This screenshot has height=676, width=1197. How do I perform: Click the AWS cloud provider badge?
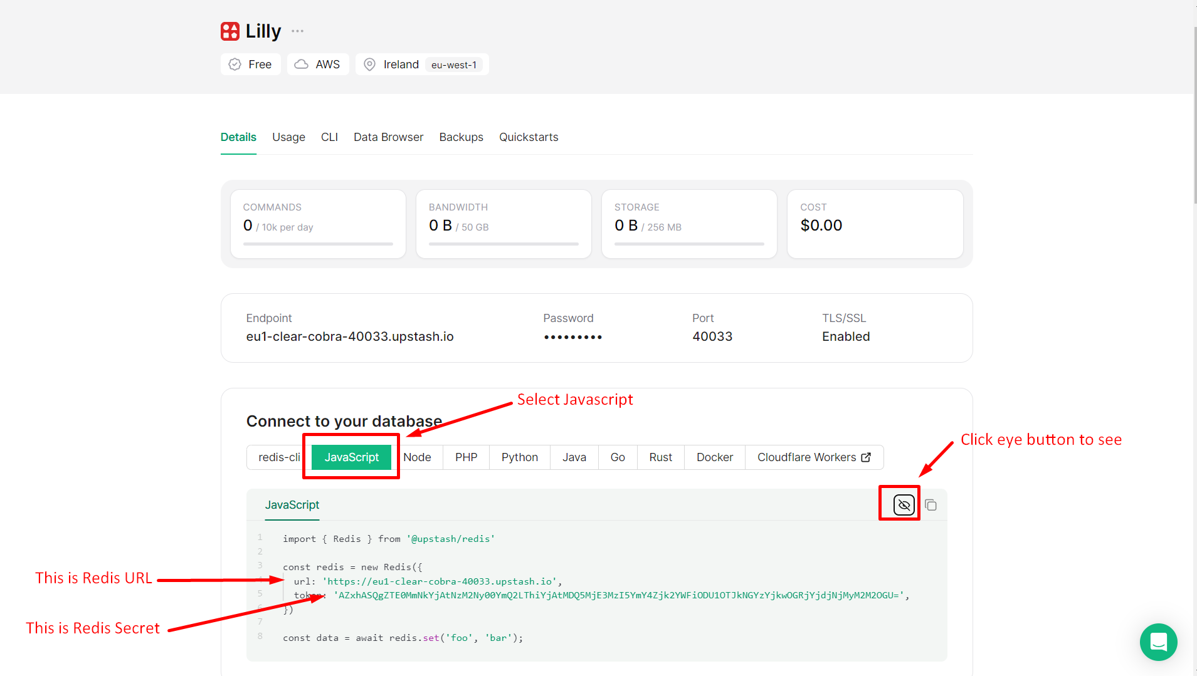pyautogui.click(x=318, y=65)
